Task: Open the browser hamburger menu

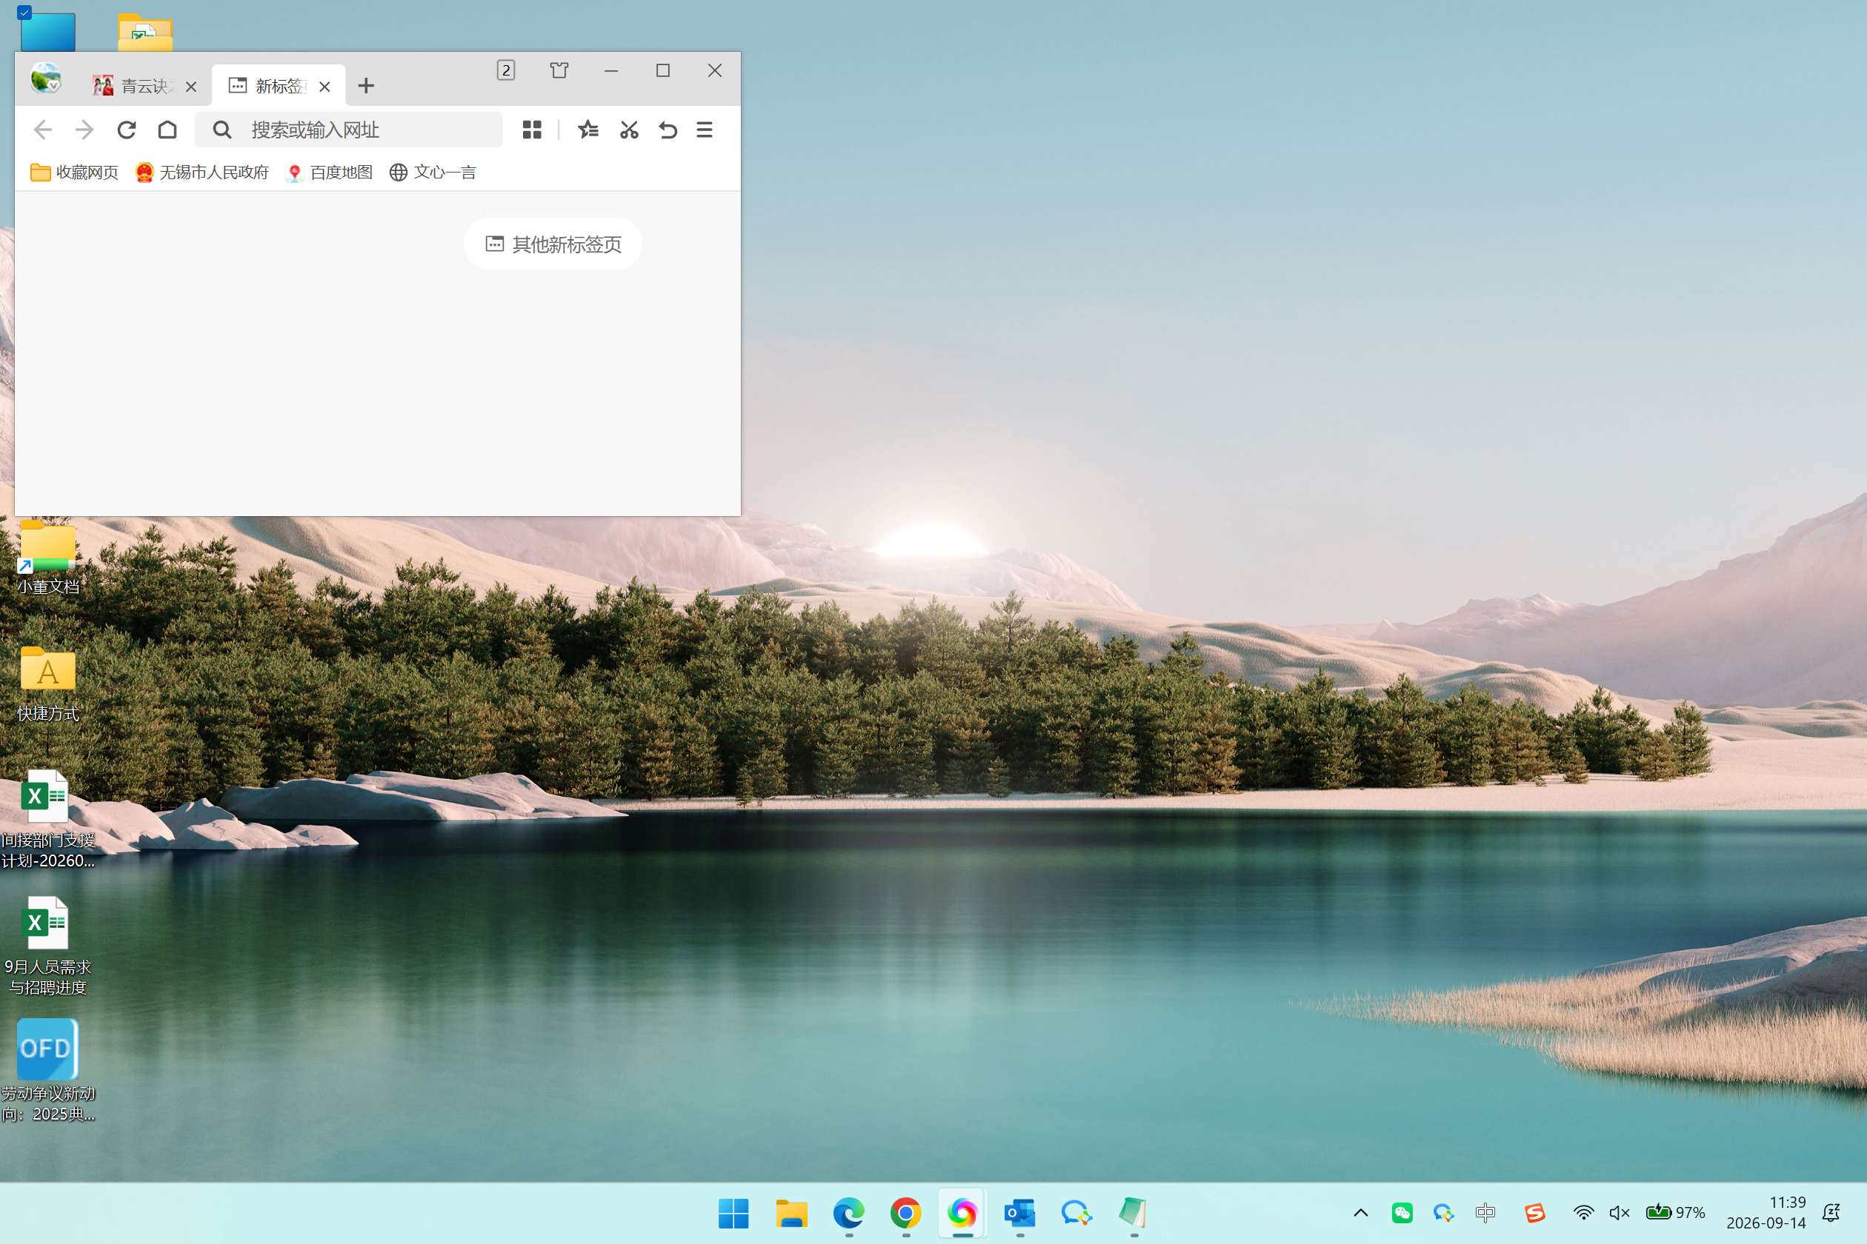Action: (x=704, y=130)
